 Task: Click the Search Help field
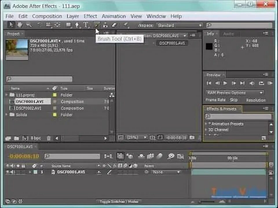[x=239, y=25]
